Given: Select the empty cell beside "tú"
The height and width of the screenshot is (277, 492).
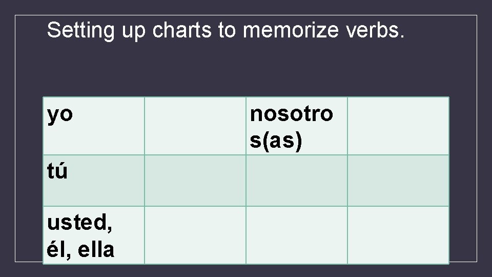Looking at the screenshot, I should click(195, 180).
